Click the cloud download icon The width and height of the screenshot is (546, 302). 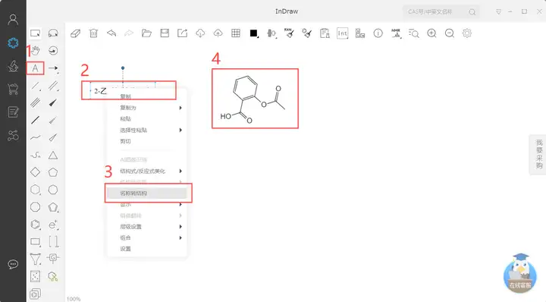(200, 33)
